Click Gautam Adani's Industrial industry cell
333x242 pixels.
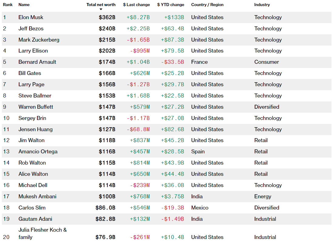pos(265,219)
